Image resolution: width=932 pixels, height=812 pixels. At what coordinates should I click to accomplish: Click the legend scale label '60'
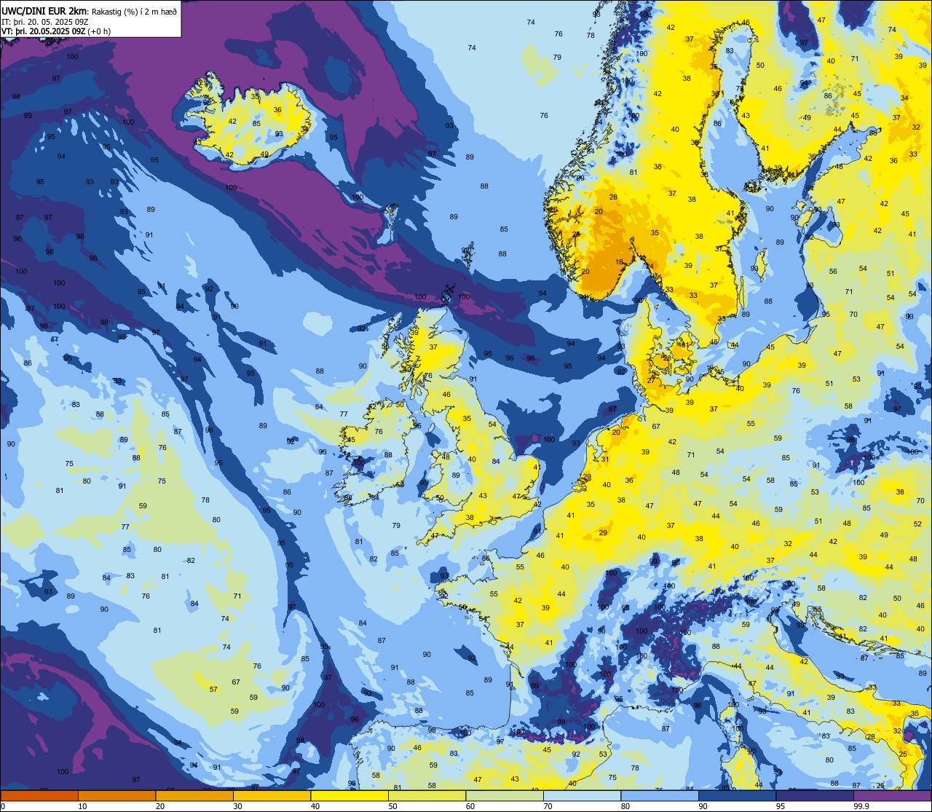point(470,806)
